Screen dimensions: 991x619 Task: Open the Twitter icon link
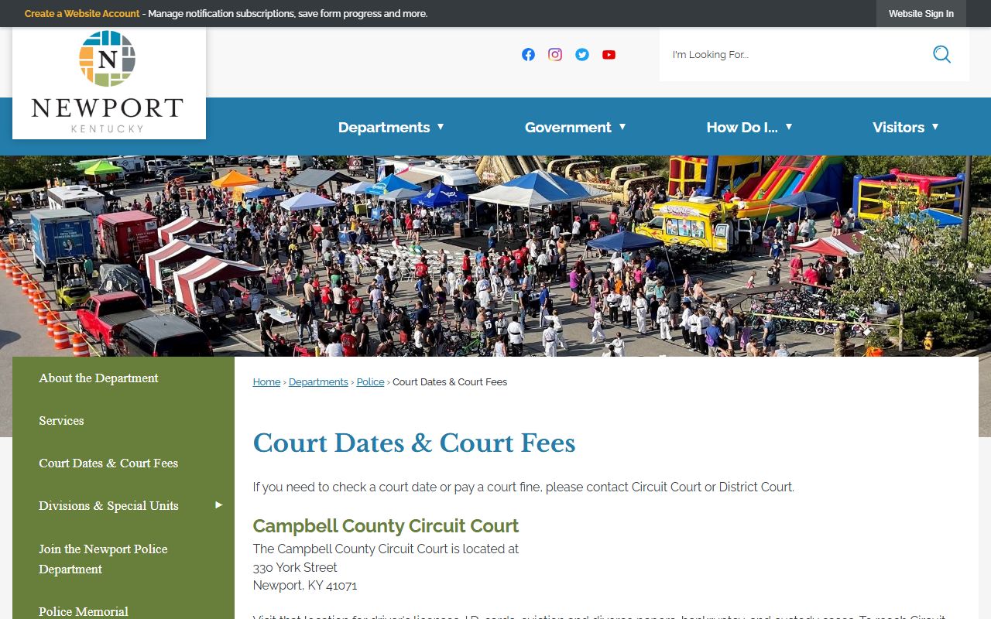[x=582, y=54]
